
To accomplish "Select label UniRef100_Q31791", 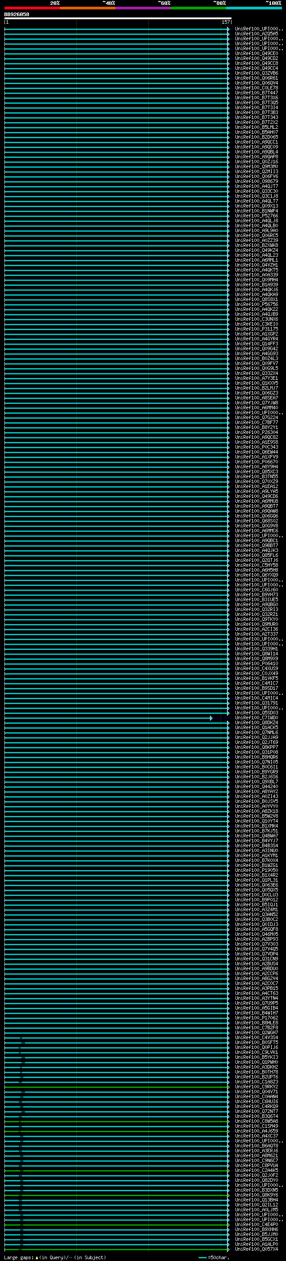I will tap(256, 702).
